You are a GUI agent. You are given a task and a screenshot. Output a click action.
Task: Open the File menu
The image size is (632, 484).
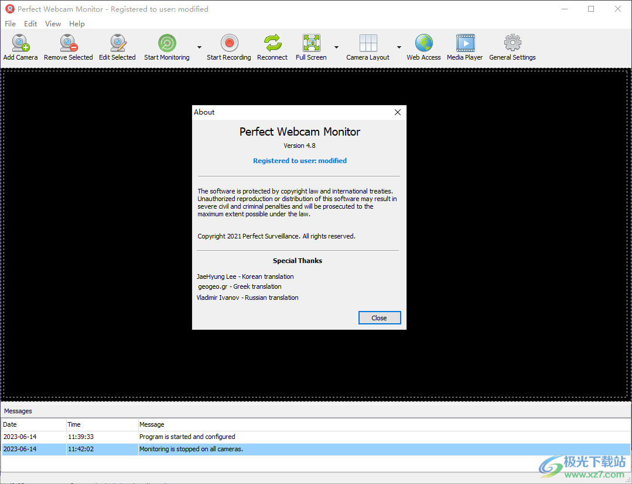tap(10, 24)
